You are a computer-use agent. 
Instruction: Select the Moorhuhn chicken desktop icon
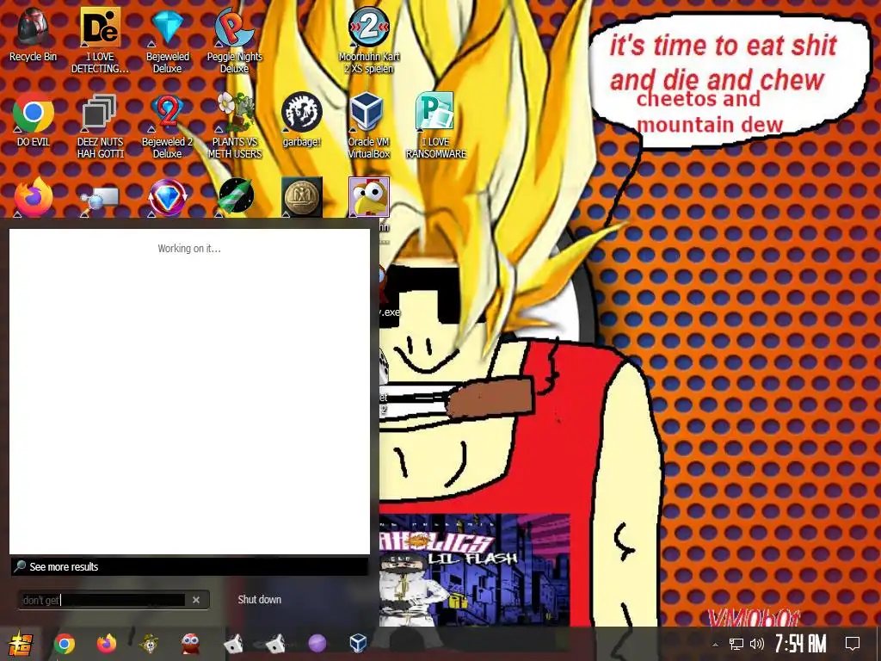(x=368, y=197)
